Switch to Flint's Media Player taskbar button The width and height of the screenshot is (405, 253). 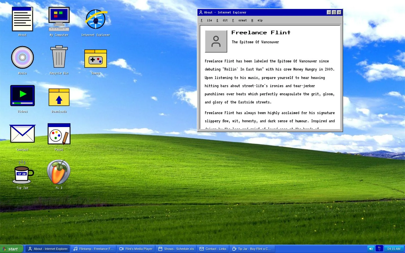[x=136, y=249]
